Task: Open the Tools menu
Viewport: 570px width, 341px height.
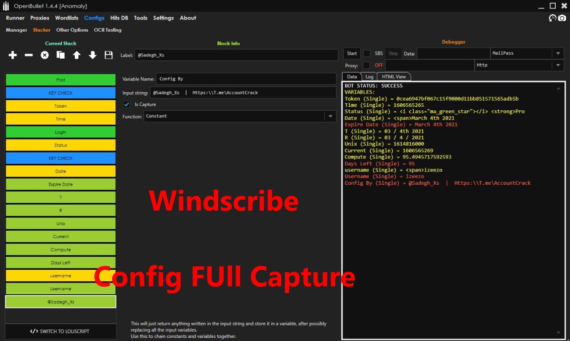Action: click(141, 18)
